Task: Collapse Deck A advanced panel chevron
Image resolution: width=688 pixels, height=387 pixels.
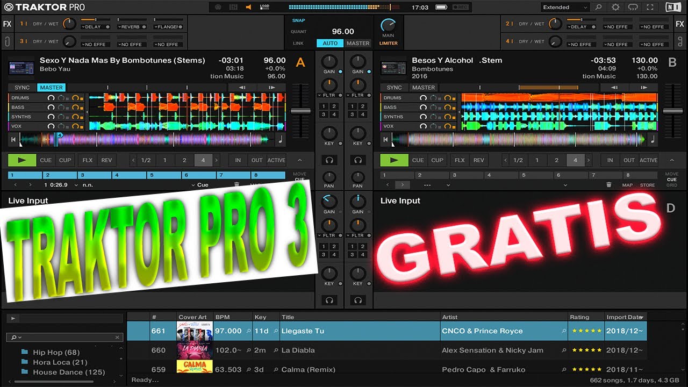Action: (300, 160)
